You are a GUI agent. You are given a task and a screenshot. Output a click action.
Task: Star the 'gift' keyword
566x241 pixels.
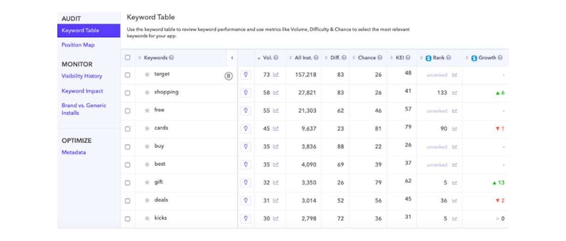(x=147, y=183)
